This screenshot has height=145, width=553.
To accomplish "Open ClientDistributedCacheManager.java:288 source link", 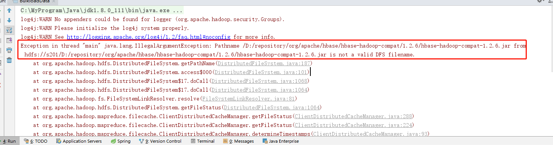I will pos(354,117).
